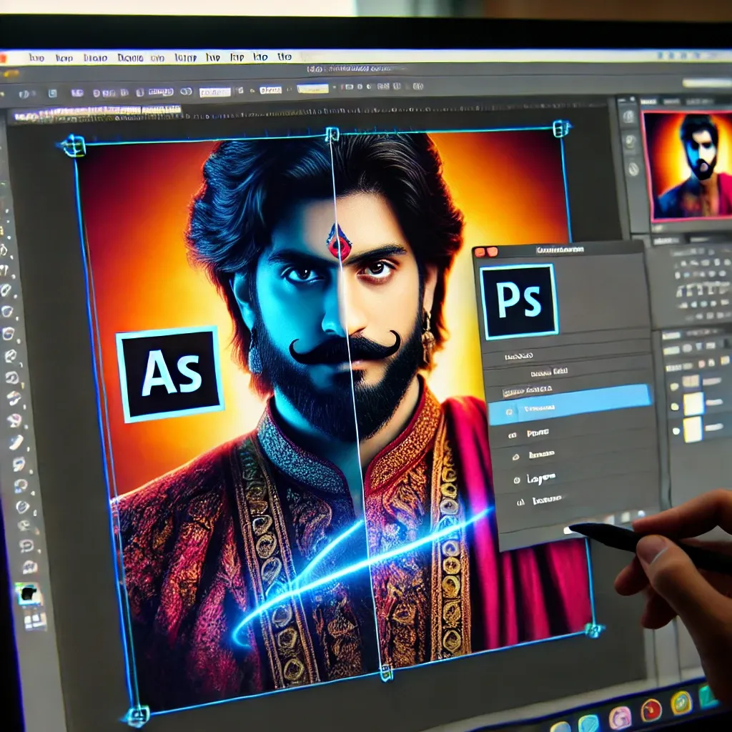Screen dimensions: 732x732
Task: Click the red close button on floating panel
Action: (480, 252)
